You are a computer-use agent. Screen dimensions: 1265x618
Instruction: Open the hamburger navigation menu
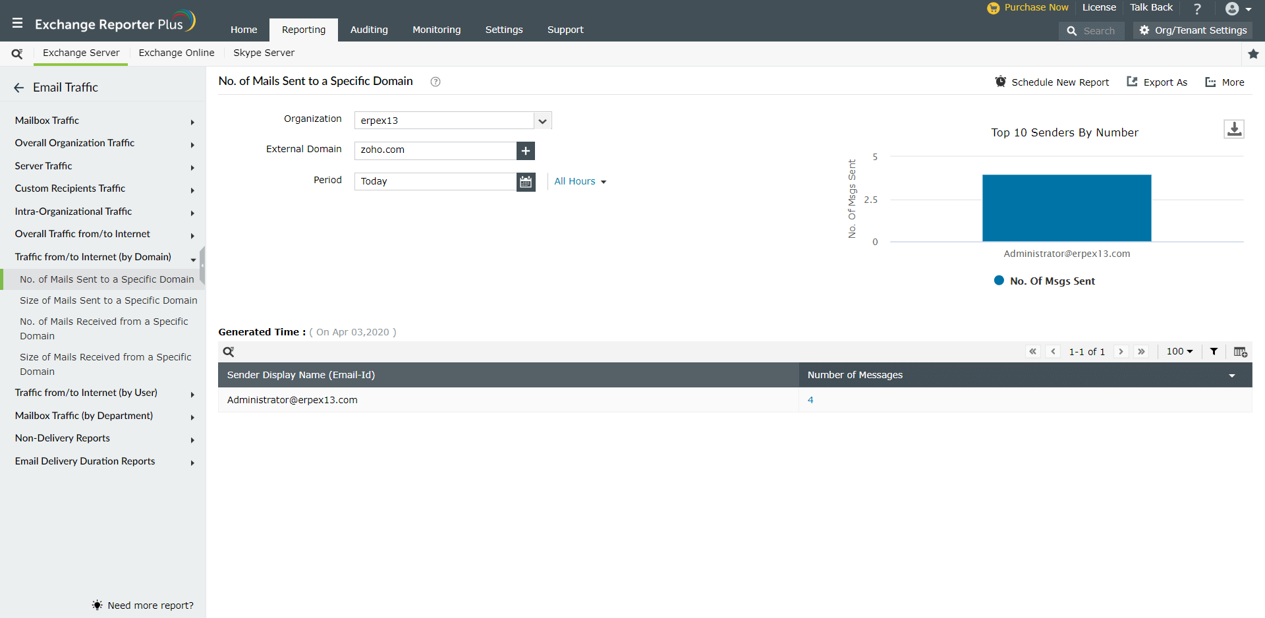(x=18, y=23)
